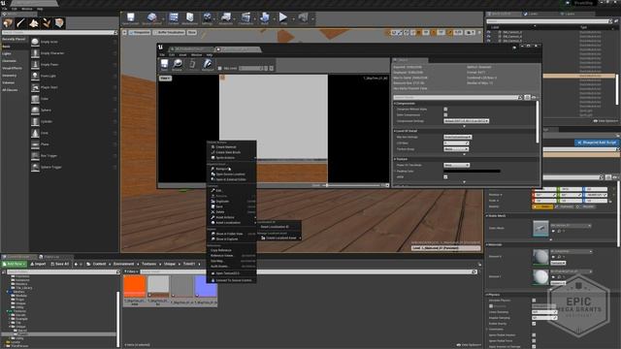This screenshot has height=349, width=621.
Task: Toggle Compress Without Alpha checkbox
Action: [445, 109]
